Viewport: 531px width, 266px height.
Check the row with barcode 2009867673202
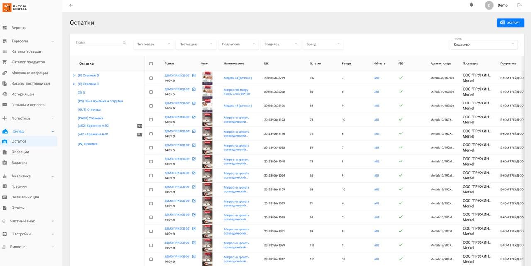(x=151, y=92)
